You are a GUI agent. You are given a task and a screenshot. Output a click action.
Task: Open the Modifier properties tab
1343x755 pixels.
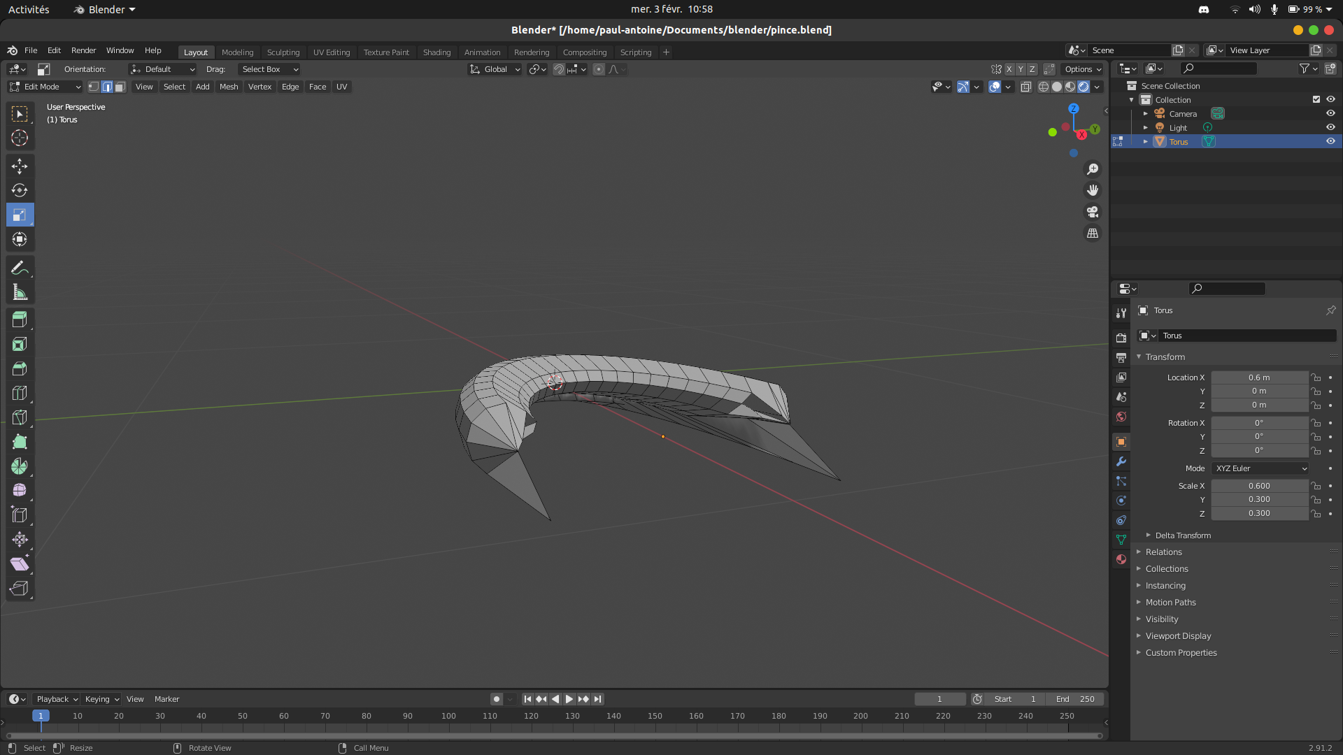[1121, 461]
